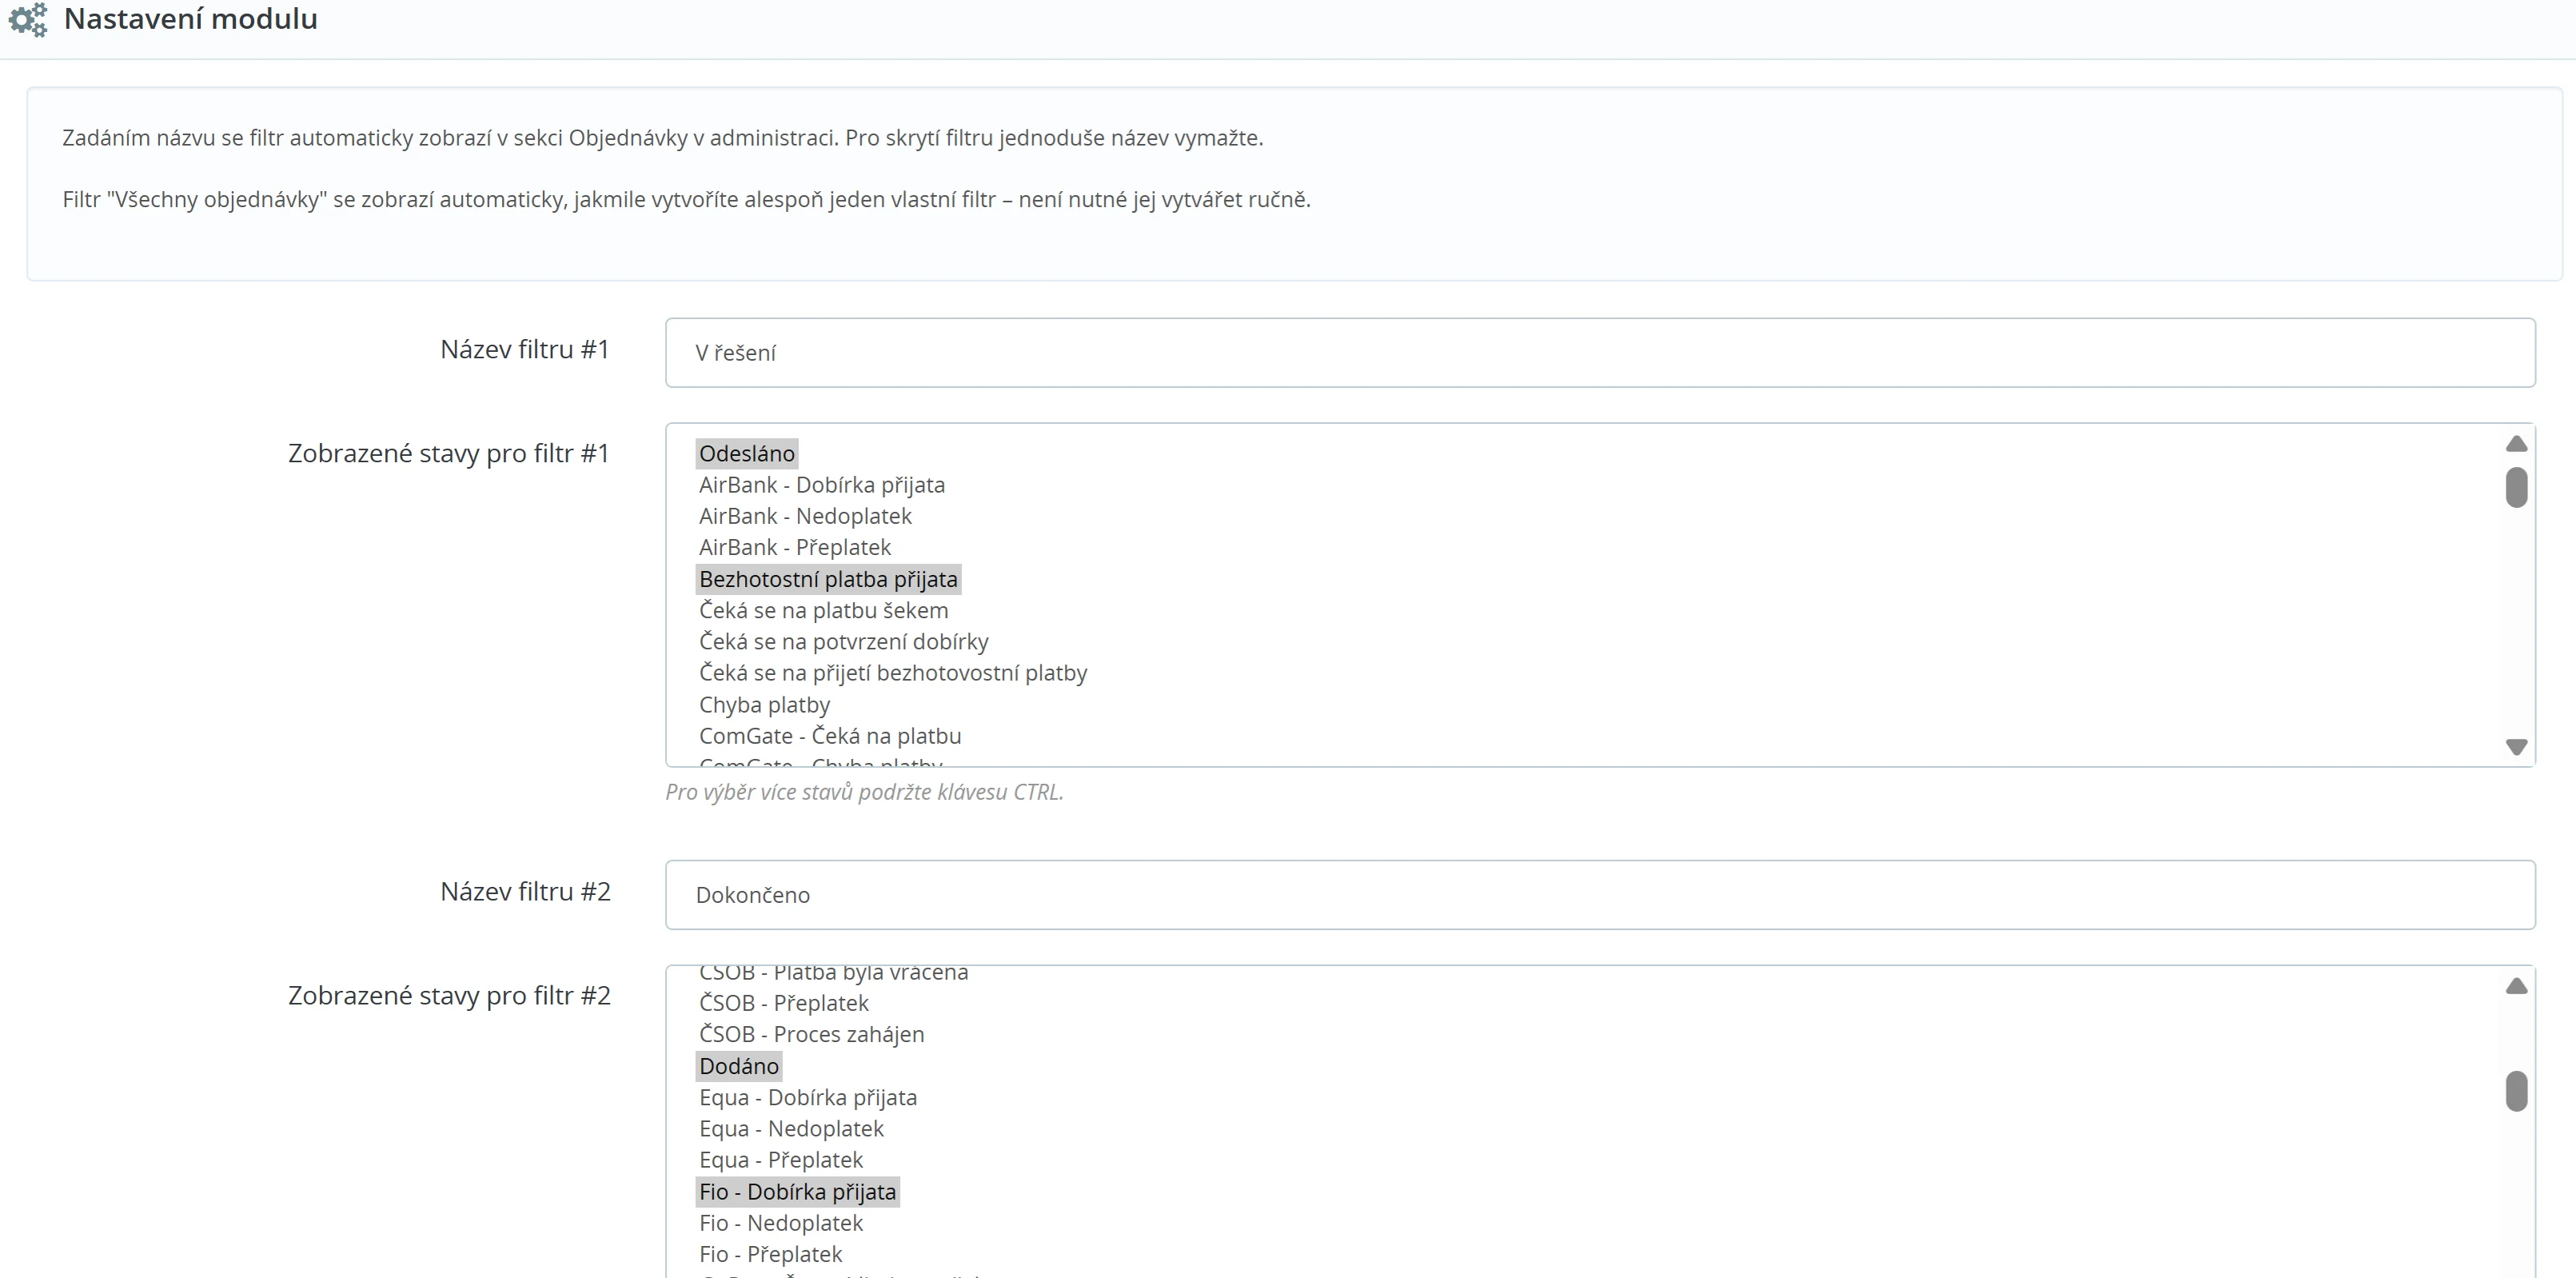Viewport: 2576px width, 1278px height.
Task: Deselect Odesláno in filter #1 list
Action: pyautogui.click(x=747, y=454)
